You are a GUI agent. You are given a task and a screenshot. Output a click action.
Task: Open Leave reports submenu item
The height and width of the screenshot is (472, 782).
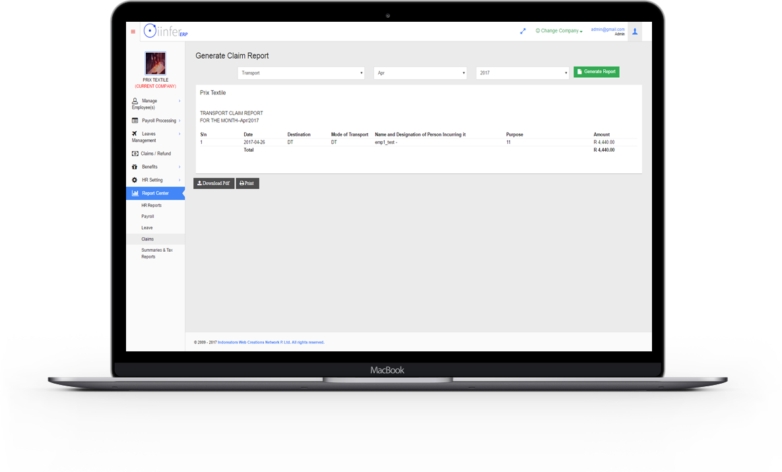point(147,228)
